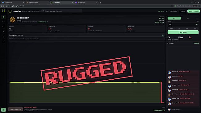Click the sidebar search magnifier icon
This screenshot has height=113, width=201.
coord(3,22)
